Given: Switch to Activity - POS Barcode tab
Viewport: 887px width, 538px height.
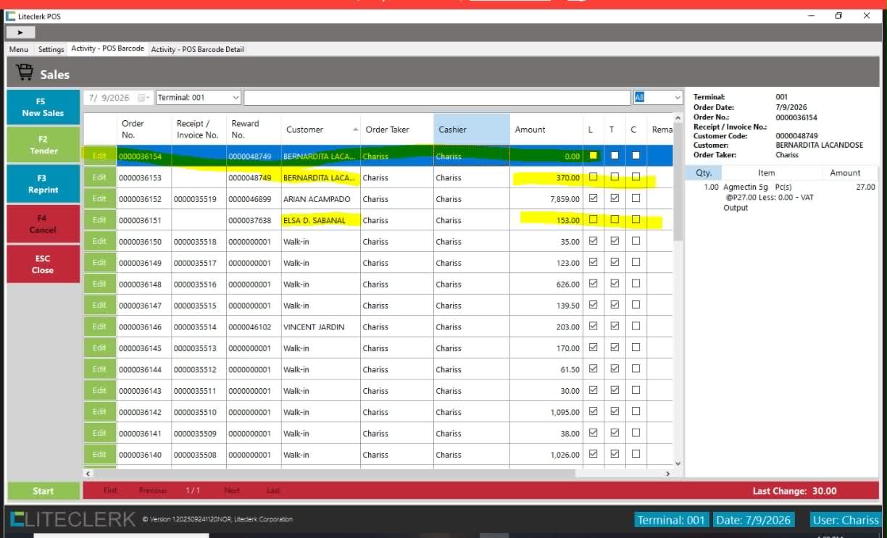Looking at the screenshot, I should click(x=107, y=49).
